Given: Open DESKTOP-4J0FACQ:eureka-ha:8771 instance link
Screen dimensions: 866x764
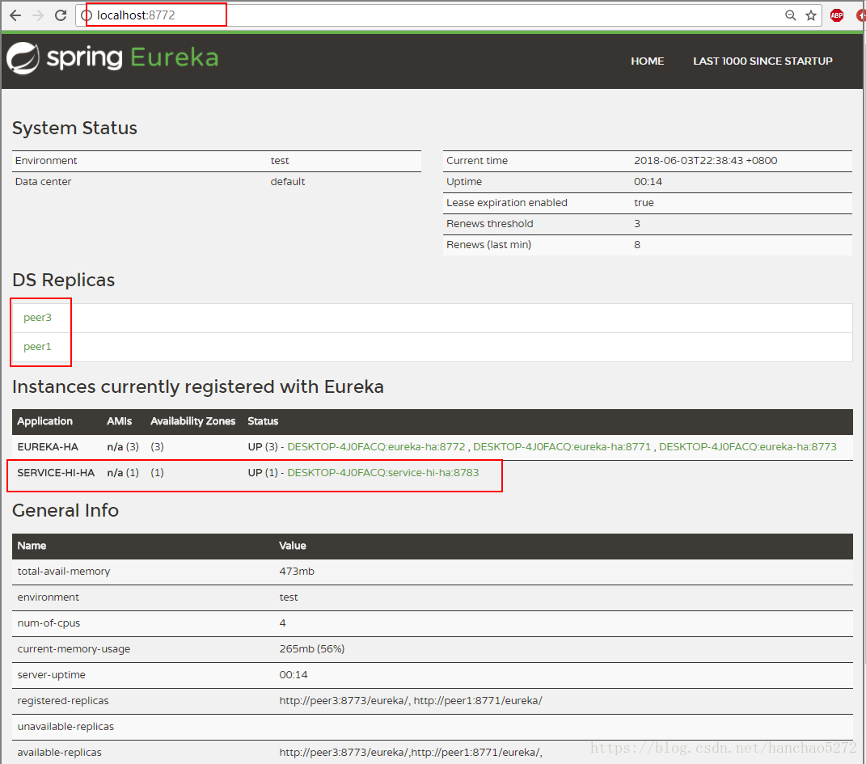Looking at the screenshot, I should click(562, 446).
